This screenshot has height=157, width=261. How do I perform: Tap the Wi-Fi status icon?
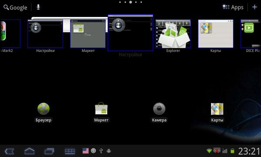[209, 151]
